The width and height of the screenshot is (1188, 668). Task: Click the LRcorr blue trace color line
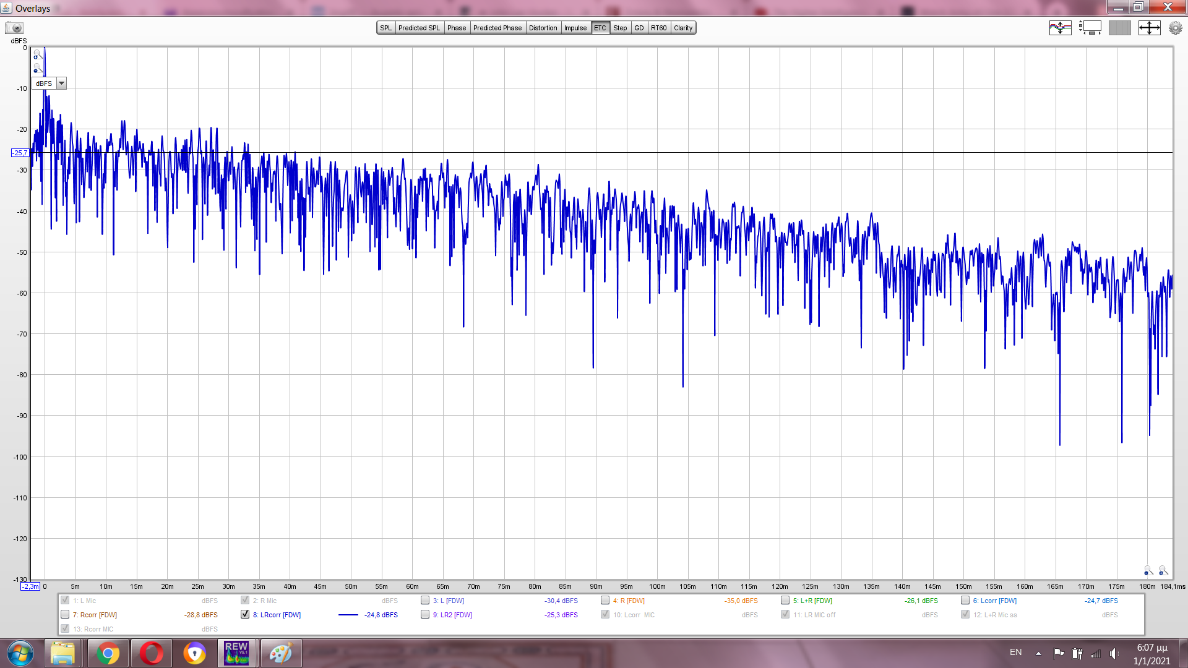point(348,615)
